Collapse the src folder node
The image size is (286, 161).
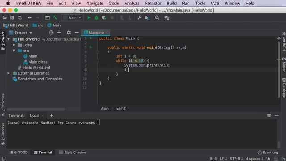point(14,51)
